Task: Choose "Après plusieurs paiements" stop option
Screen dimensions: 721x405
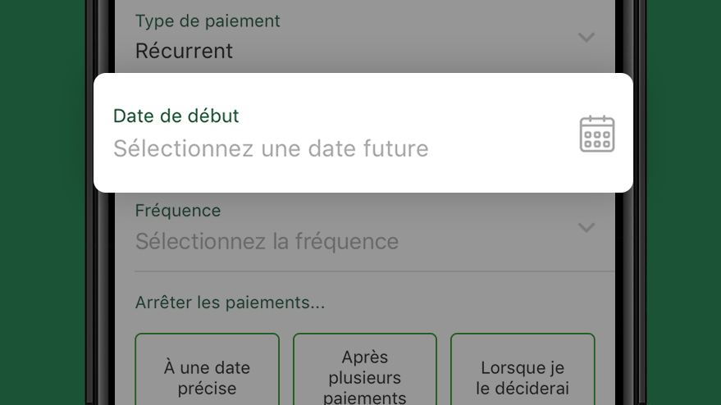Action: click(365, 369)
